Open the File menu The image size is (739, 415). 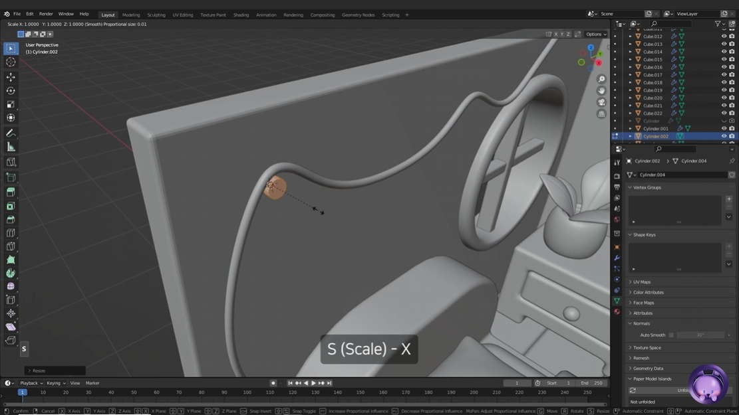point(17,14)
